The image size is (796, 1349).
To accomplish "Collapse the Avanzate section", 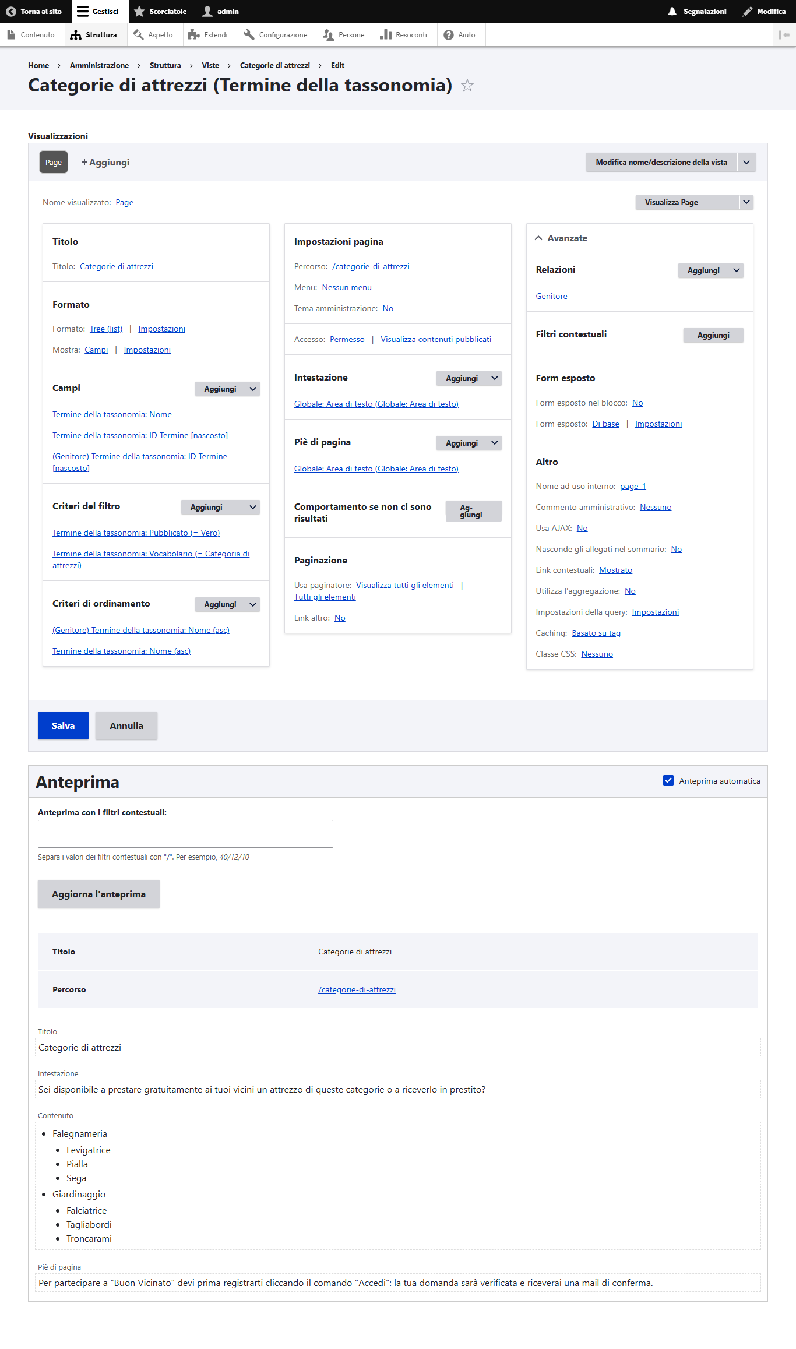I will click(x=538, y=238).
